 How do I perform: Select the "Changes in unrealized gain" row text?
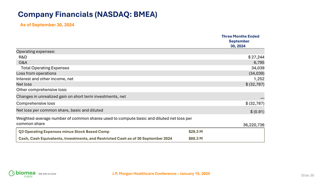click(x=71, y=96)
